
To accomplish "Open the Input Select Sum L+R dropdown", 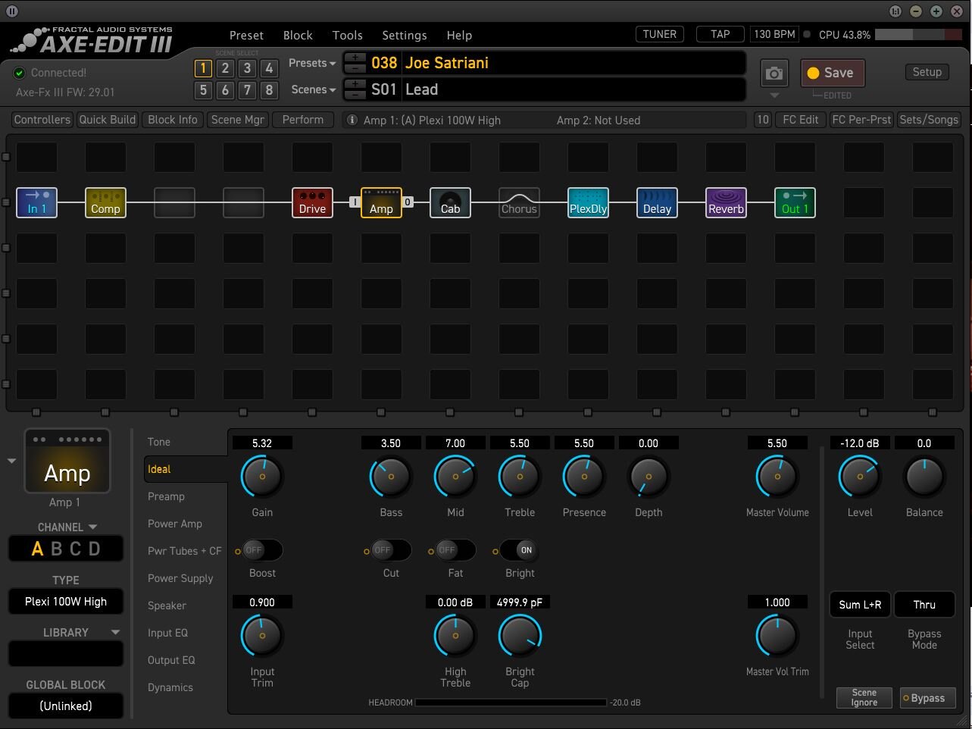I will coord(860,605).
